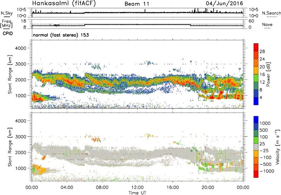Click the N.Sky axis label

coord(7,13)
